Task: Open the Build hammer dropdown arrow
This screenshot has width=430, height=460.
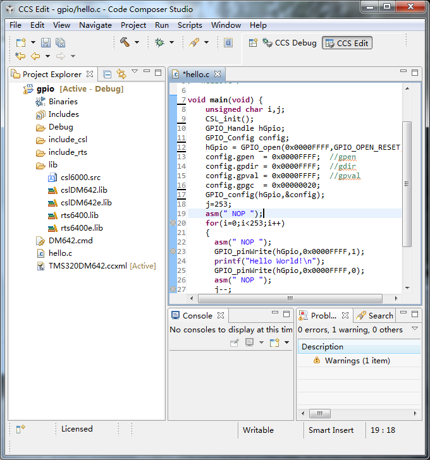Action: point(137,43)
